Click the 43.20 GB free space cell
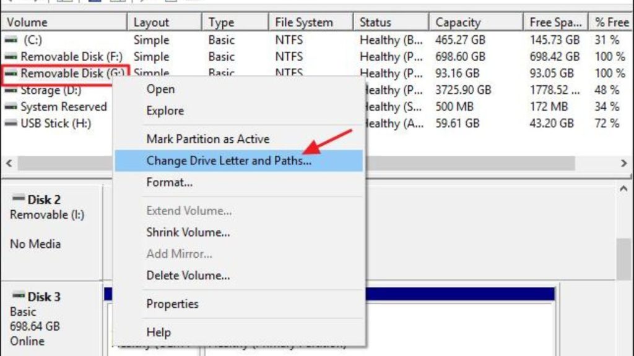This screenshot has width=634, height=356. coord(552,123)
